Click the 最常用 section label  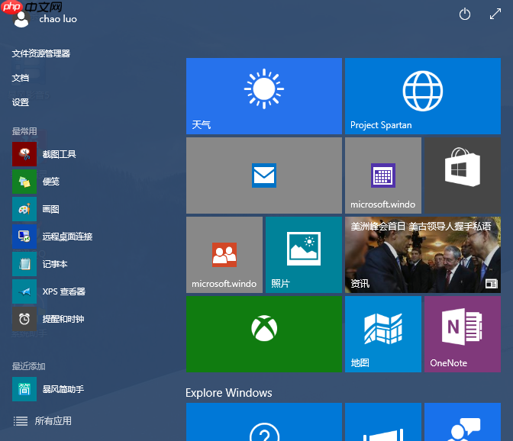[24, 131]
